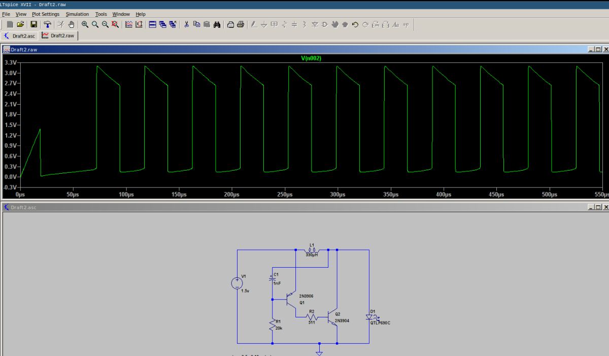Select the Resistor placement tool
The height and width of the screenshot is (356, 609).
284,24
